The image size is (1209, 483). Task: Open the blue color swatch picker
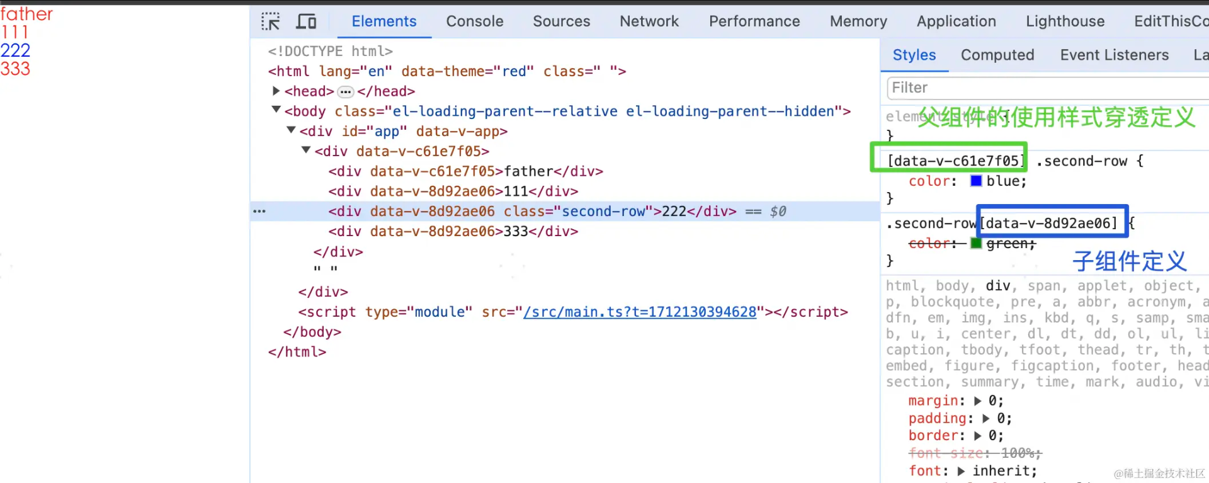[976, 181]
